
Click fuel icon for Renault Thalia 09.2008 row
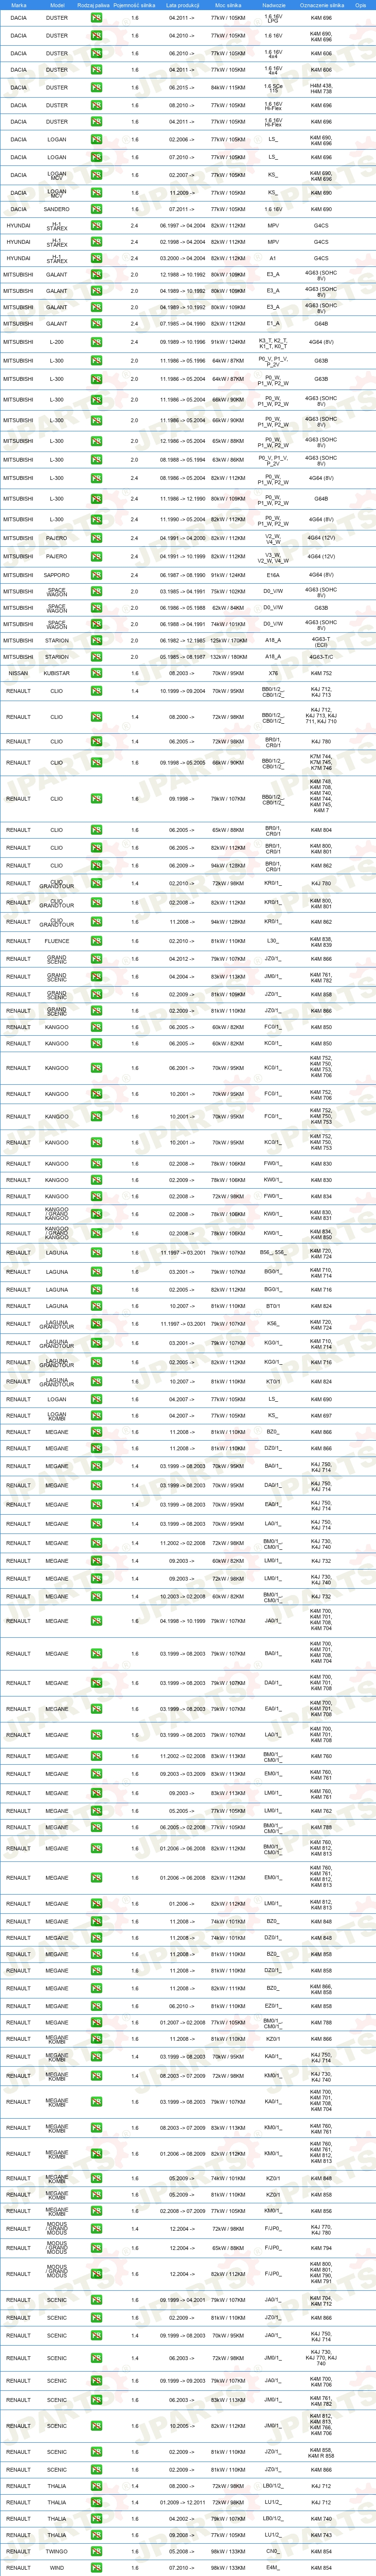(96, 2535)
